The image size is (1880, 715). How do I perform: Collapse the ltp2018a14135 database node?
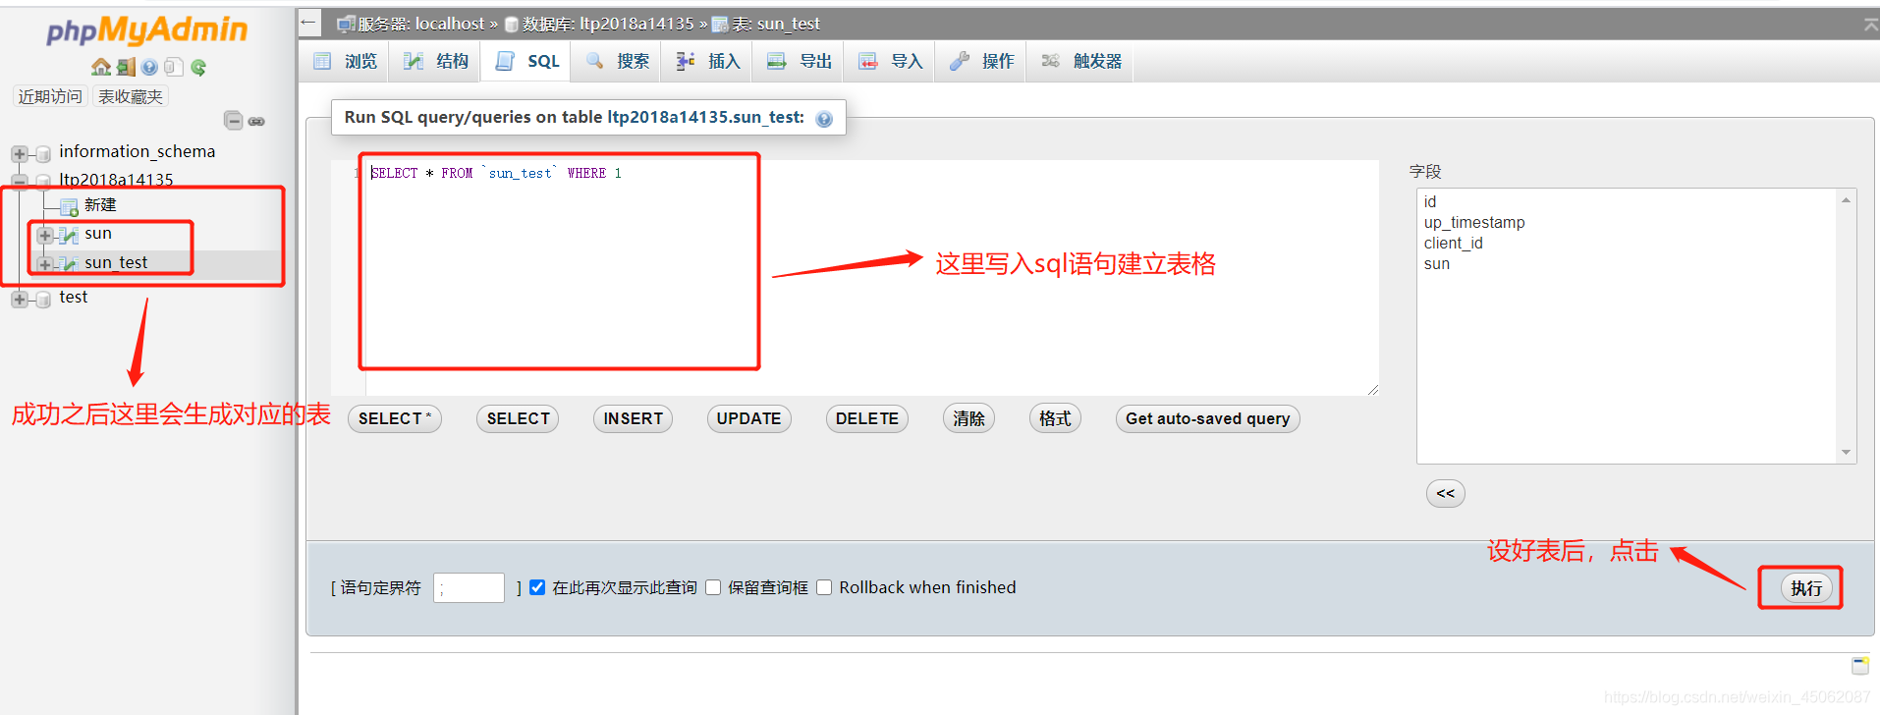19,182
